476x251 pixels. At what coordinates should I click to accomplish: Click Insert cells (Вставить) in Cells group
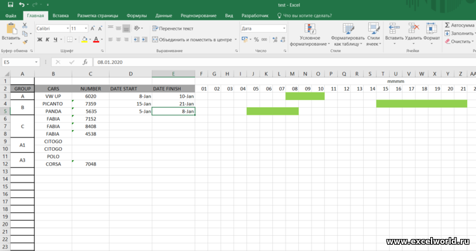[x=394, y=34]
